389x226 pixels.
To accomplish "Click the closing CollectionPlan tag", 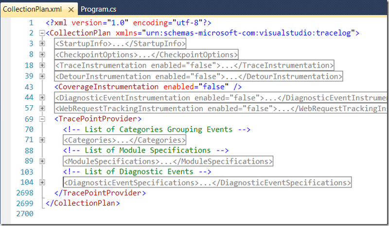I will 83,203.
